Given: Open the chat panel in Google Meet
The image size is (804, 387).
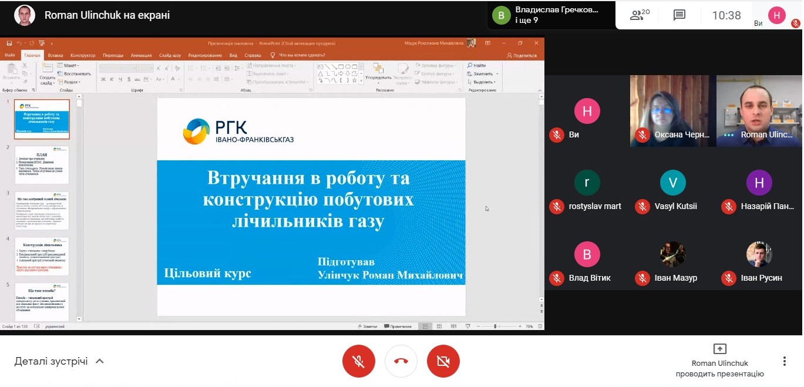Looking at the screenshot, I should (679, 16).
